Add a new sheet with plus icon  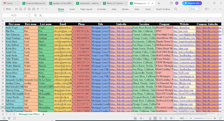[43, 114]
